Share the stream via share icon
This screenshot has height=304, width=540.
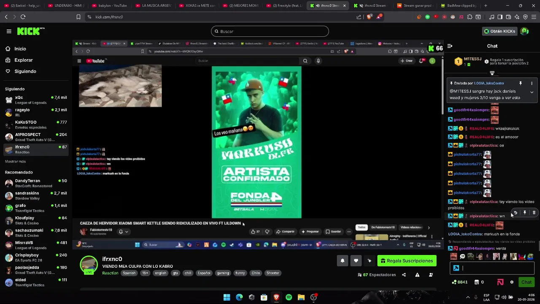pyautogui.click(x=404, y=275)
